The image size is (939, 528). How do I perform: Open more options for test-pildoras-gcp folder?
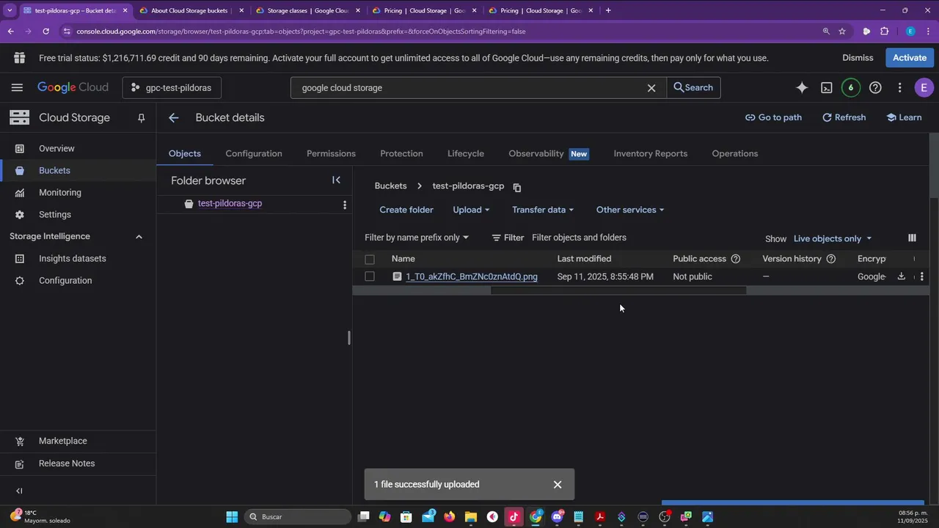point(345,205)
